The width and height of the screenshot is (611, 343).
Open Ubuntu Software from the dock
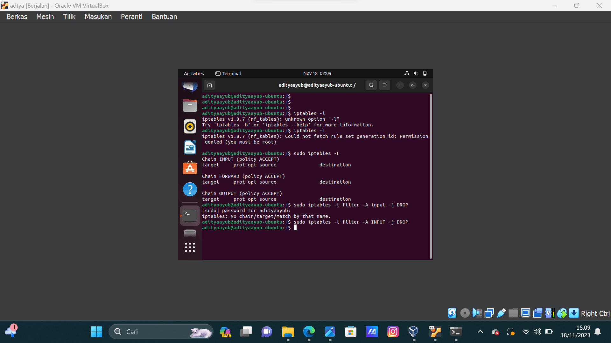[190, 168]
